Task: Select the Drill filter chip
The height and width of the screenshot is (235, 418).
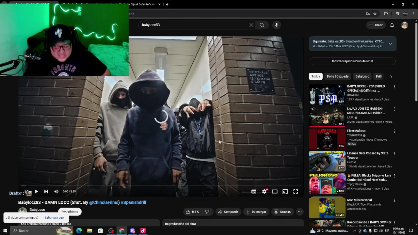Action: tap(378, 76)
